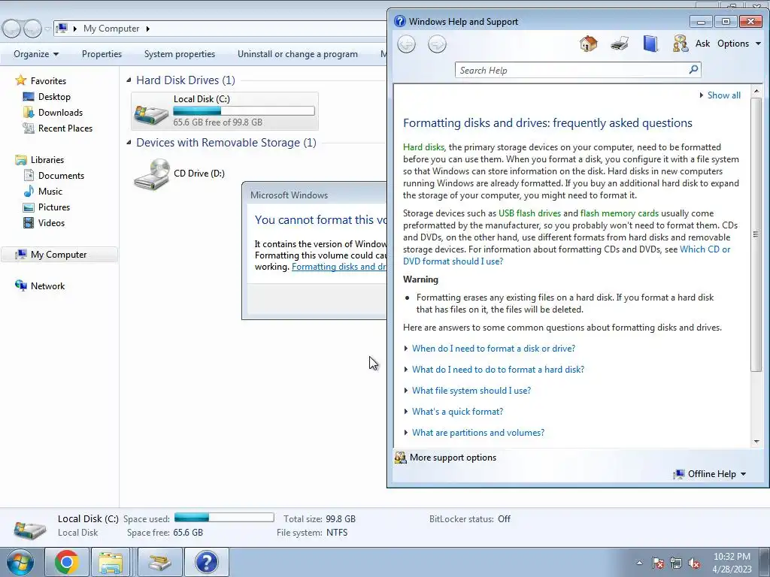
Task: Expand 'When do I need to format' question
Action: (493, 349)
